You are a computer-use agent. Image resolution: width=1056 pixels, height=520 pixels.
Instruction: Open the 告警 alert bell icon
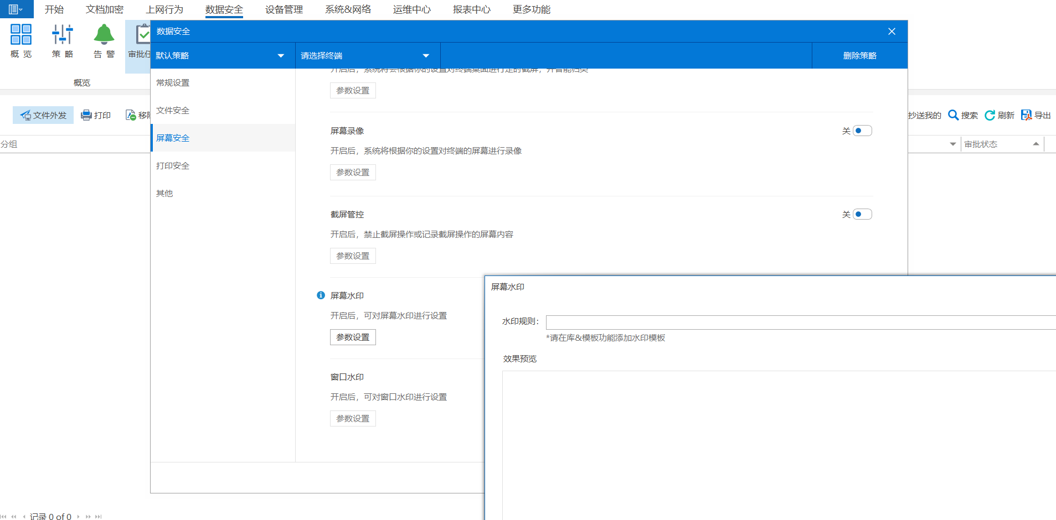[x=104, y=34]
